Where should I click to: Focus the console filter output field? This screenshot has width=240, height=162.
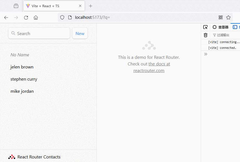223,35
